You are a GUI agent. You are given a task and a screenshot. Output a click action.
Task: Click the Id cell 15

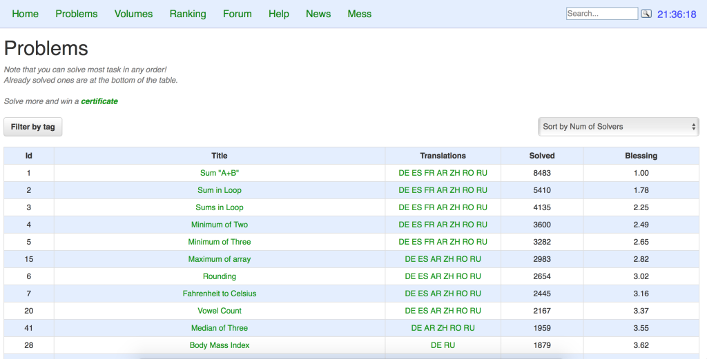pos(29,259)
